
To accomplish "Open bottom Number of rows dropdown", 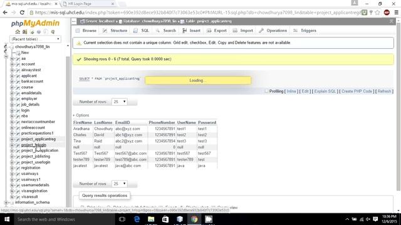I will click(120, 184).
